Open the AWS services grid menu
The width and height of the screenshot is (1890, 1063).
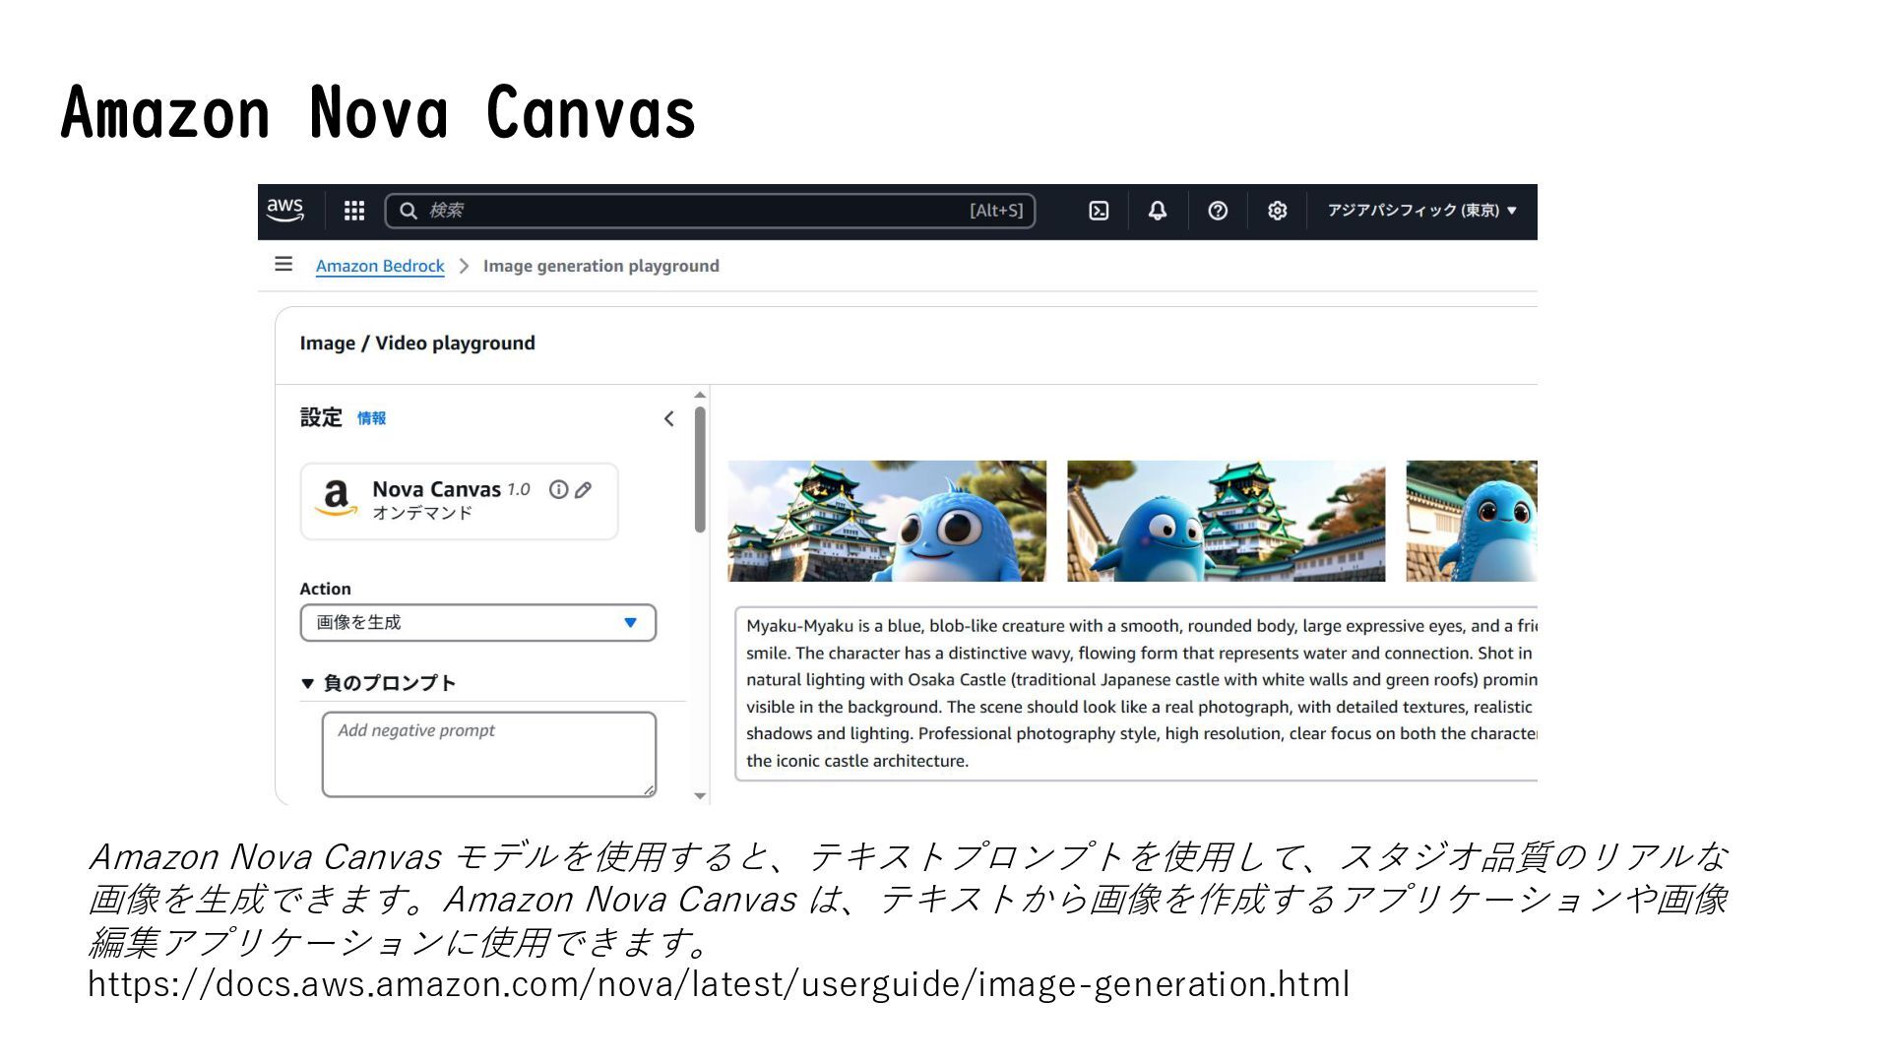354,211
